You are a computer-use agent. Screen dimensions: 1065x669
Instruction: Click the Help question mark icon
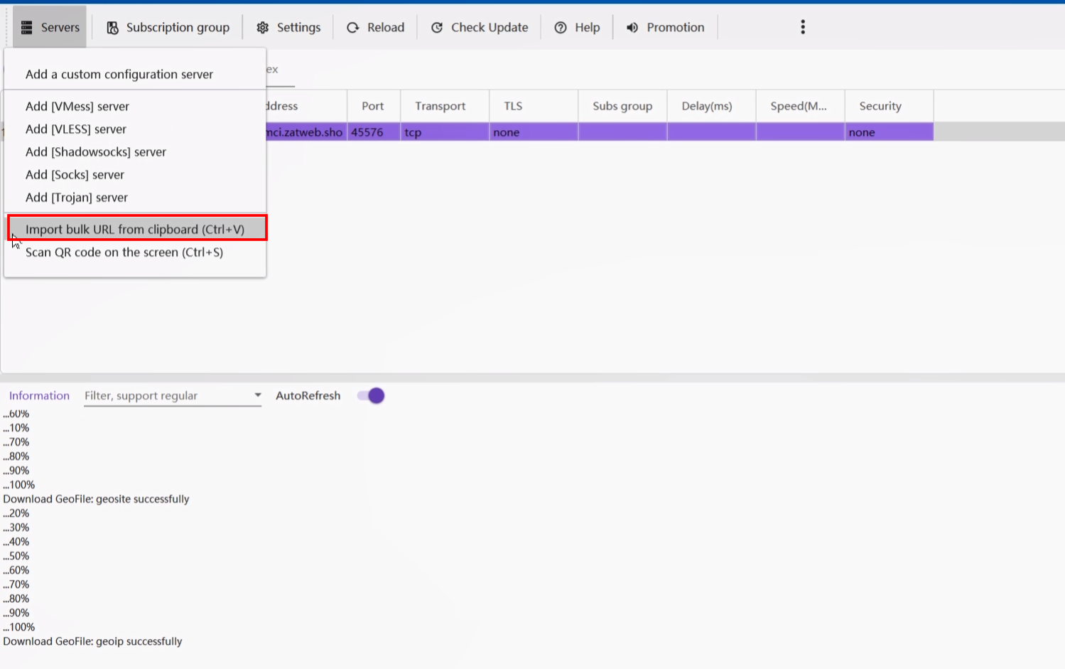(561, 28)
